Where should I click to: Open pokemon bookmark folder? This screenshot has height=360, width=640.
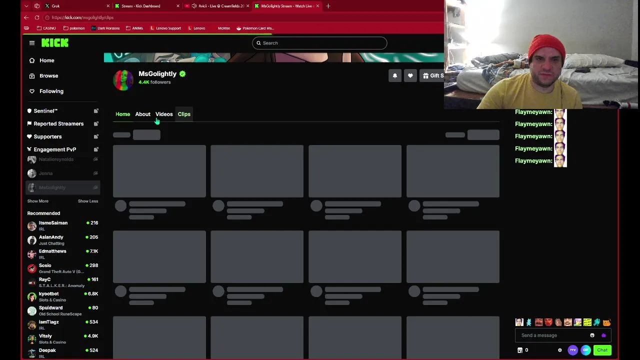(x=74, y=28)
